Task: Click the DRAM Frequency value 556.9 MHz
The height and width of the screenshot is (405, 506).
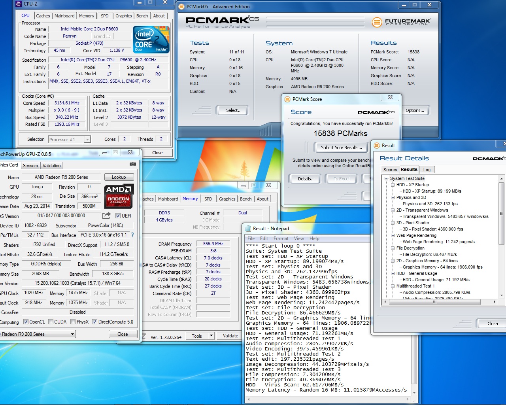Action: [x=213, y=244]
